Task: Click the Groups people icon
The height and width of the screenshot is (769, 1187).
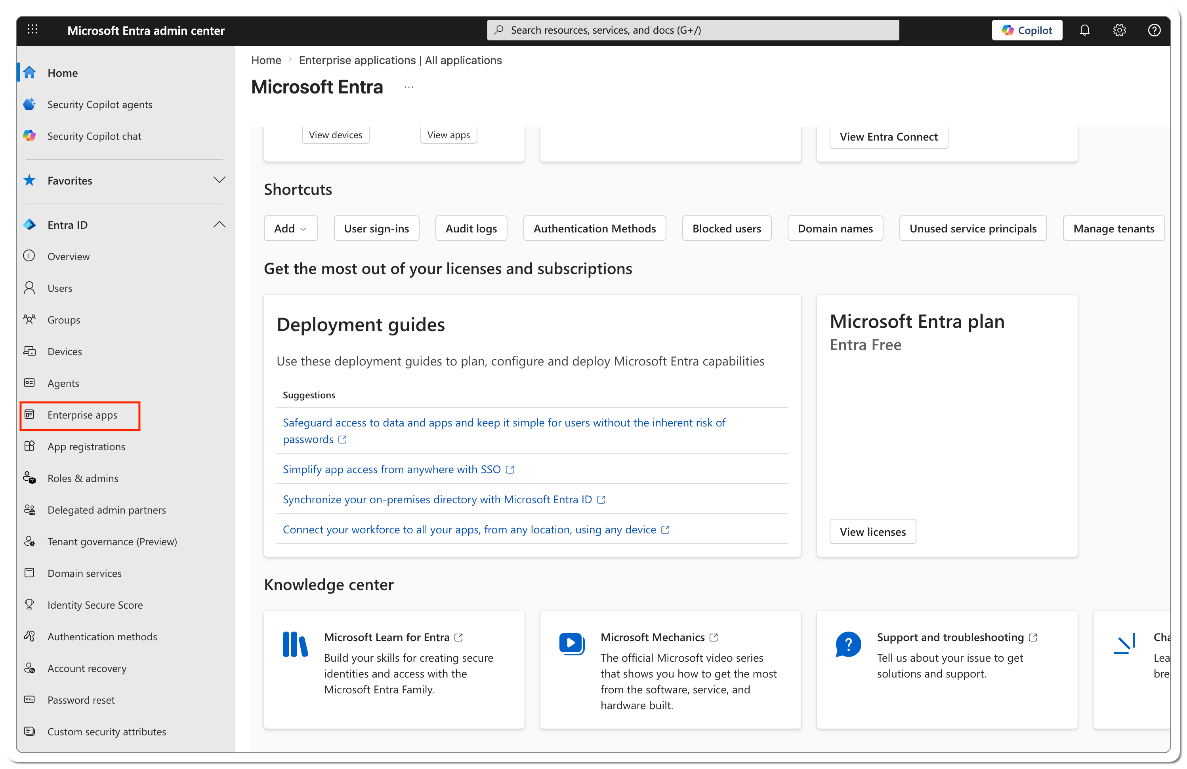Action: point(29,320)
